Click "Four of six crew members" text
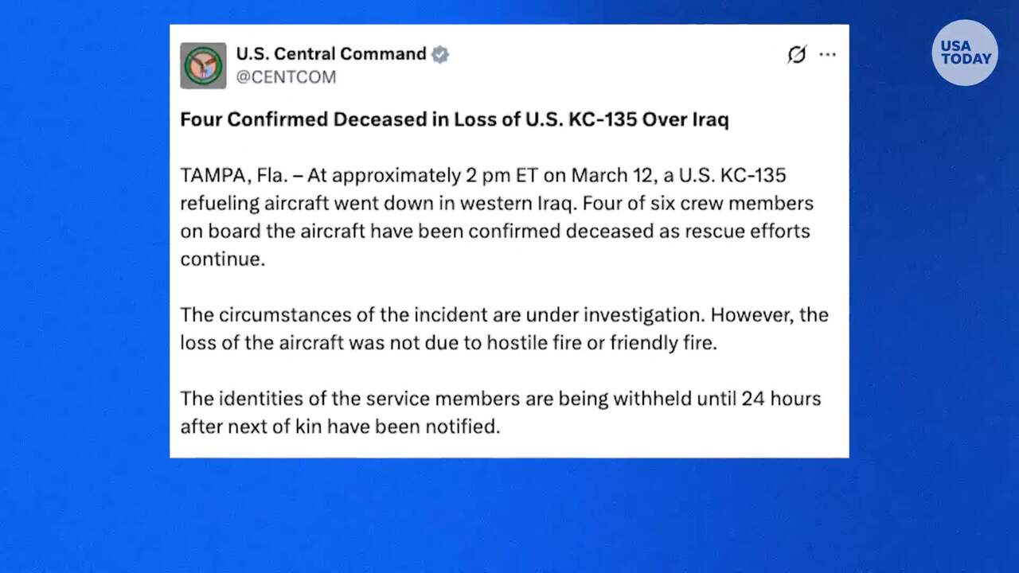1019x573 pixels. pyautogui.click(x=698, y=203)
